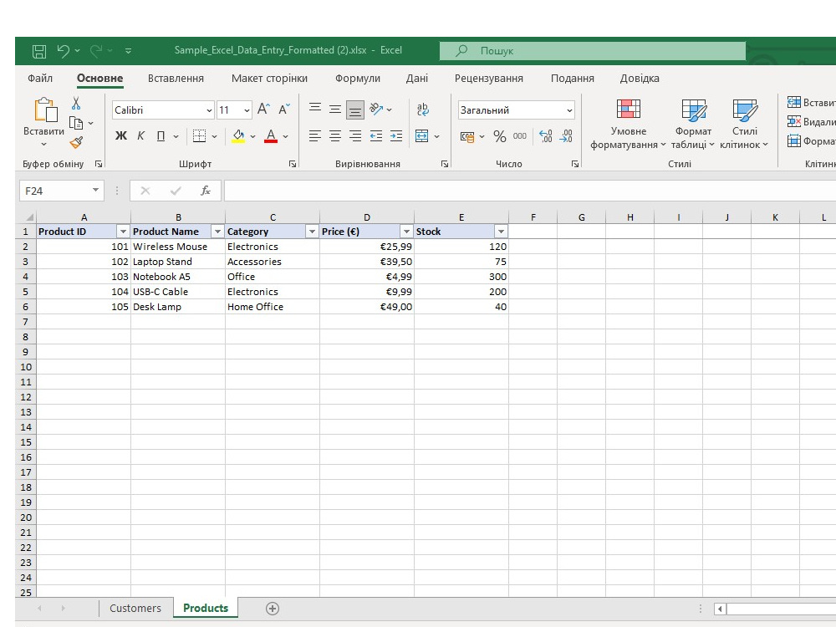Open Формат таблиці gallery
836x627 pixels.
click(692, 125)
